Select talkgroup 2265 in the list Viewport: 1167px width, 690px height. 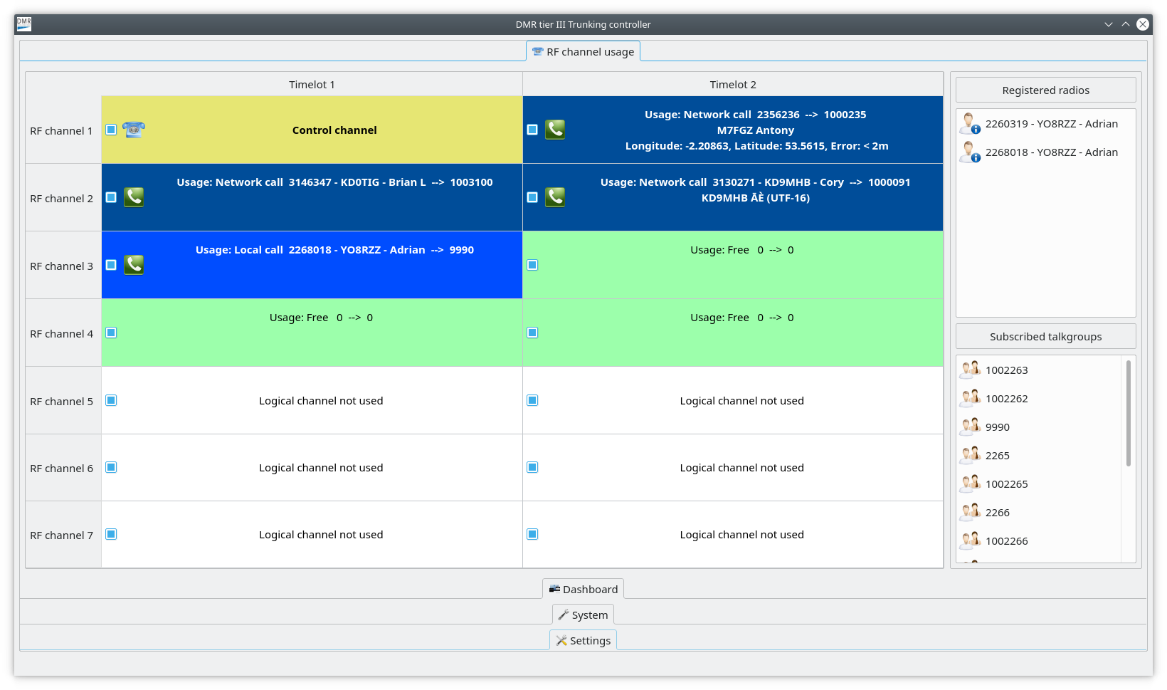[1039, 455]
